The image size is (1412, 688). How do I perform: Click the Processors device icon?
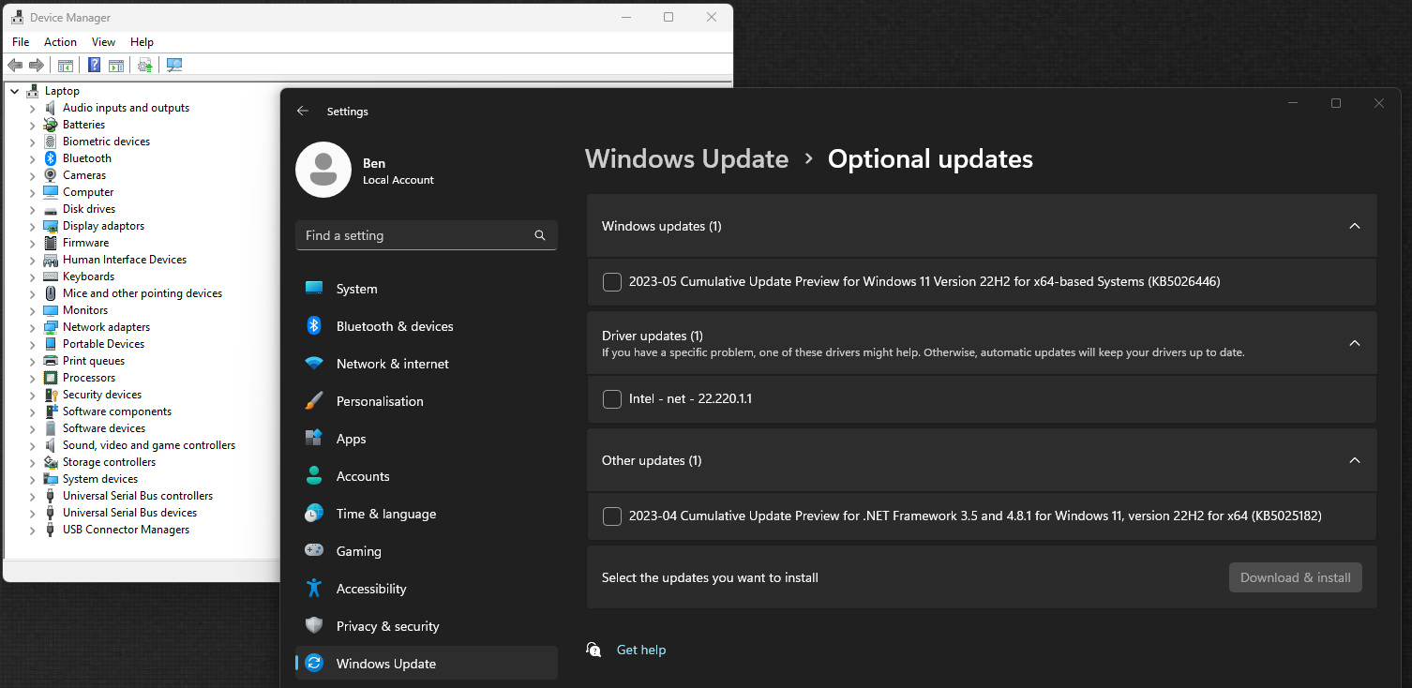(51, 378)
